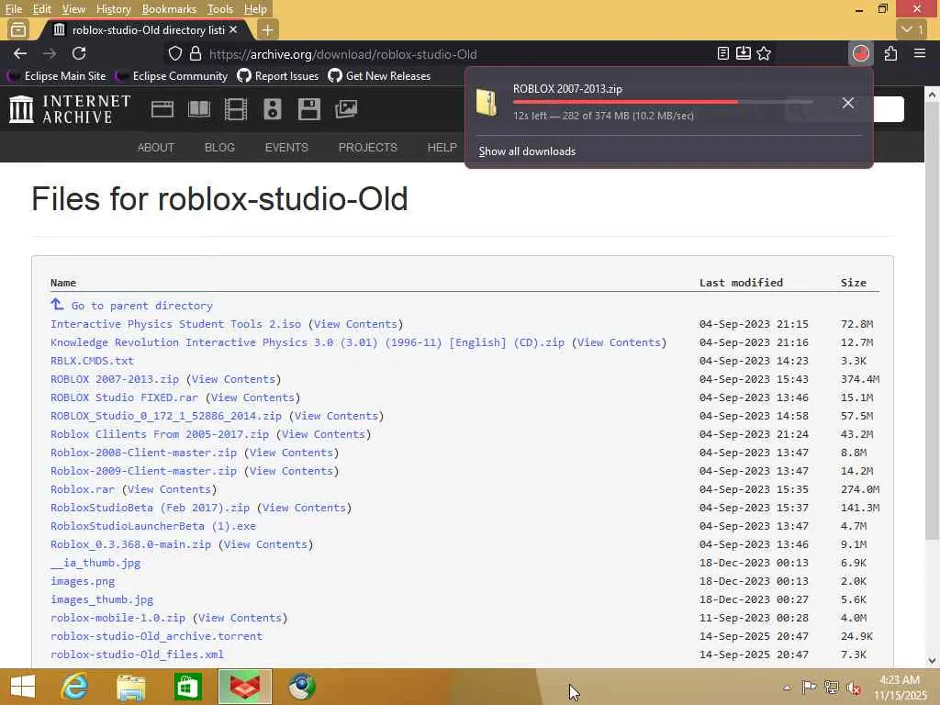The width and height of the screenshot is (940, 705).
Task: Download Roblox-2008-Client-master.zip
Action: (143, 453)
